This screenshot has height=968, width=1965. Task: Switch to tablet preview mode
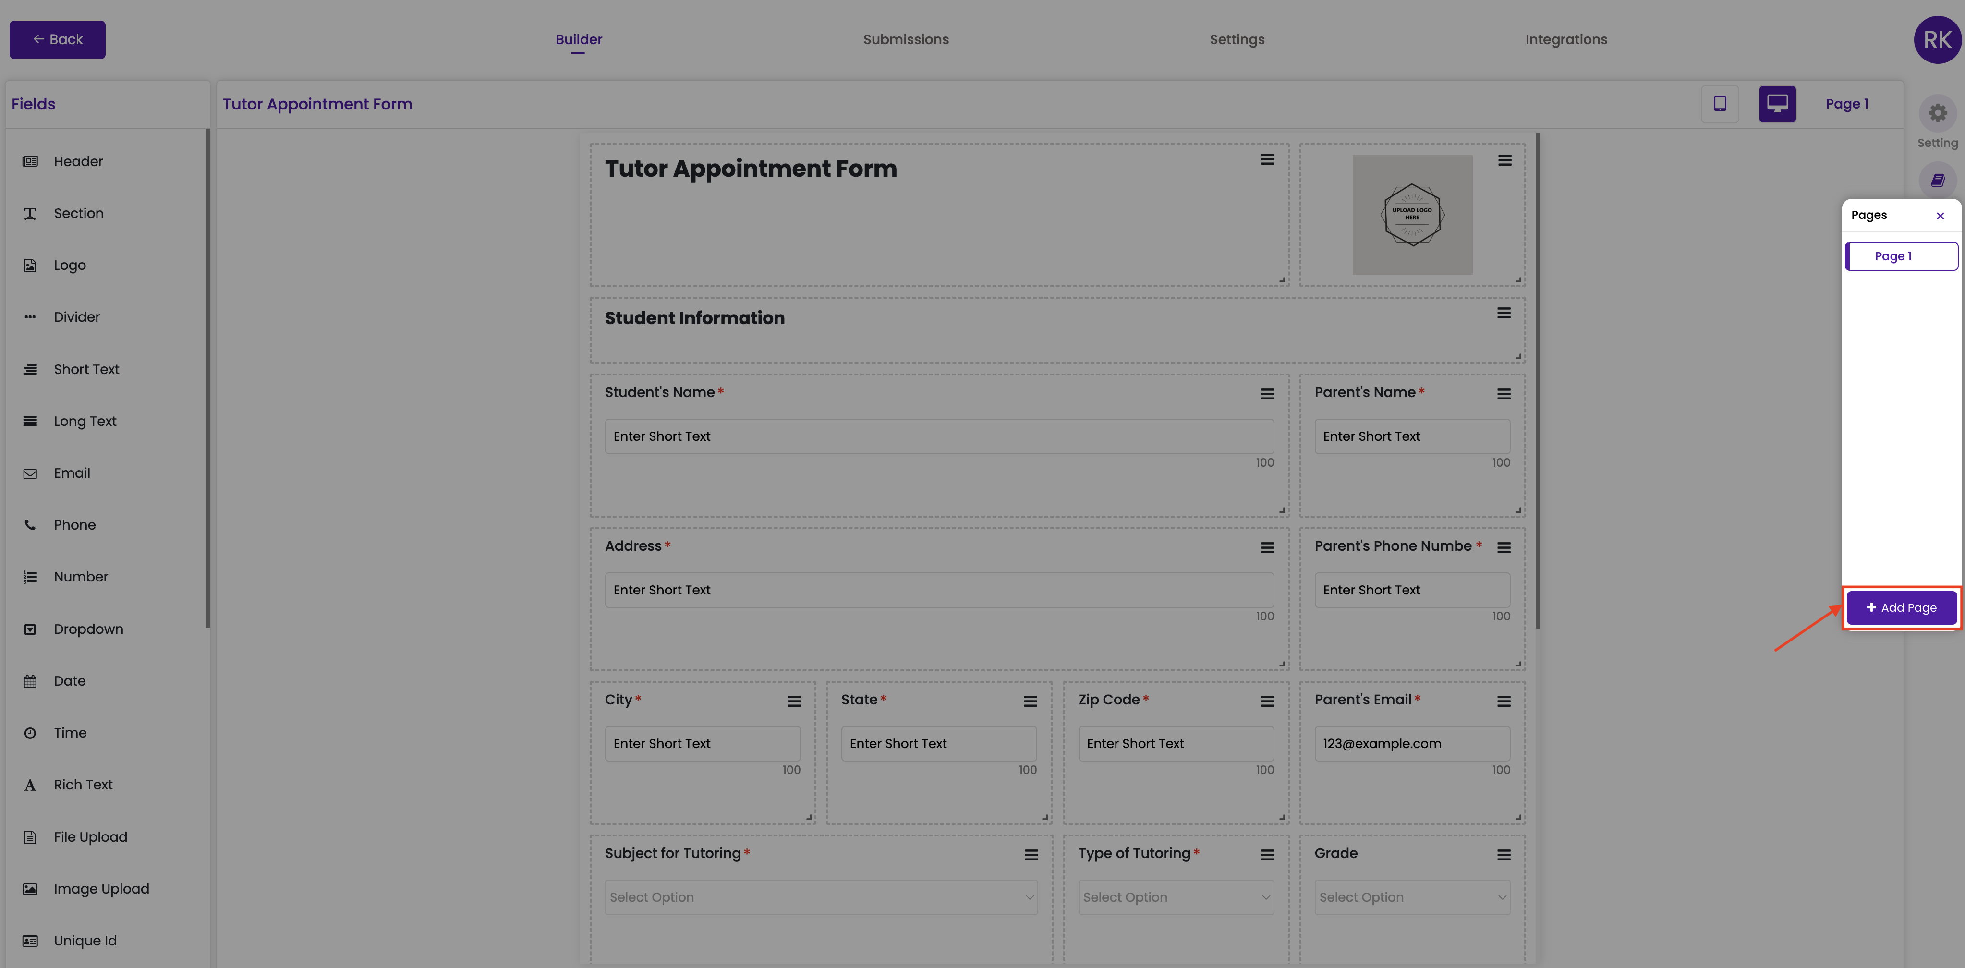coord(1719,104)
